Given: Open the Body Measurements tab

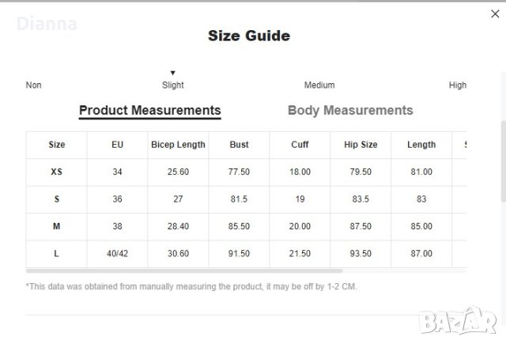Looking at the screenshot, I should (350, 111).
